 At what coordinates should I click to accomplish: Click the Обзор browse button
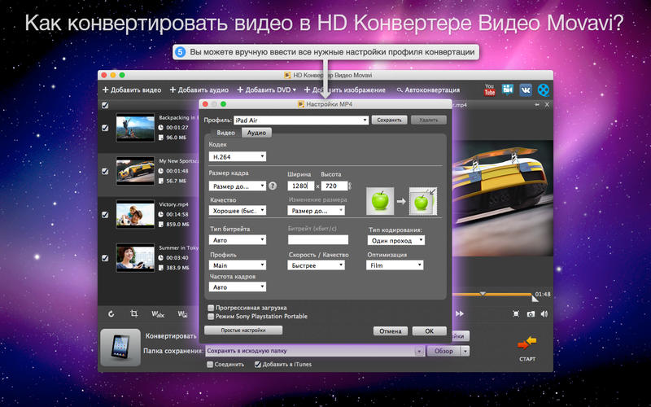pyautogui.click(x=443, y=351)
